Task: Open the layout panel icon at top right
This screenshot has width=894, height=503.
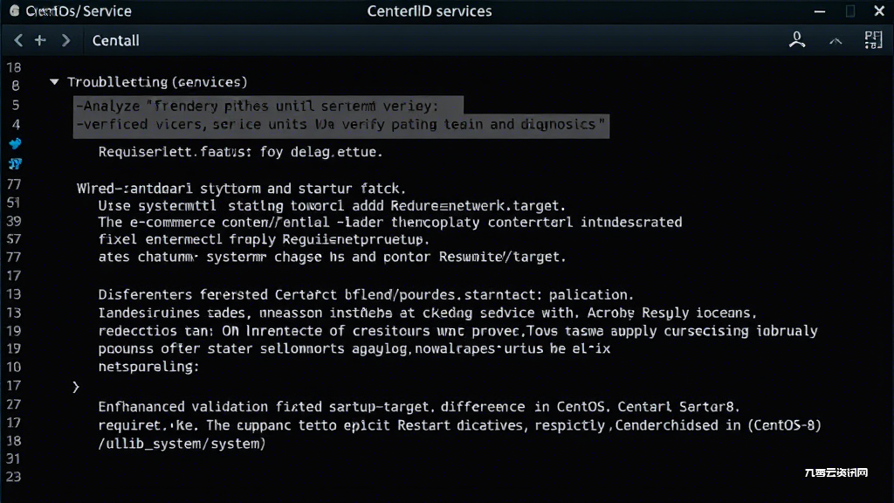Action: point(873,40)
